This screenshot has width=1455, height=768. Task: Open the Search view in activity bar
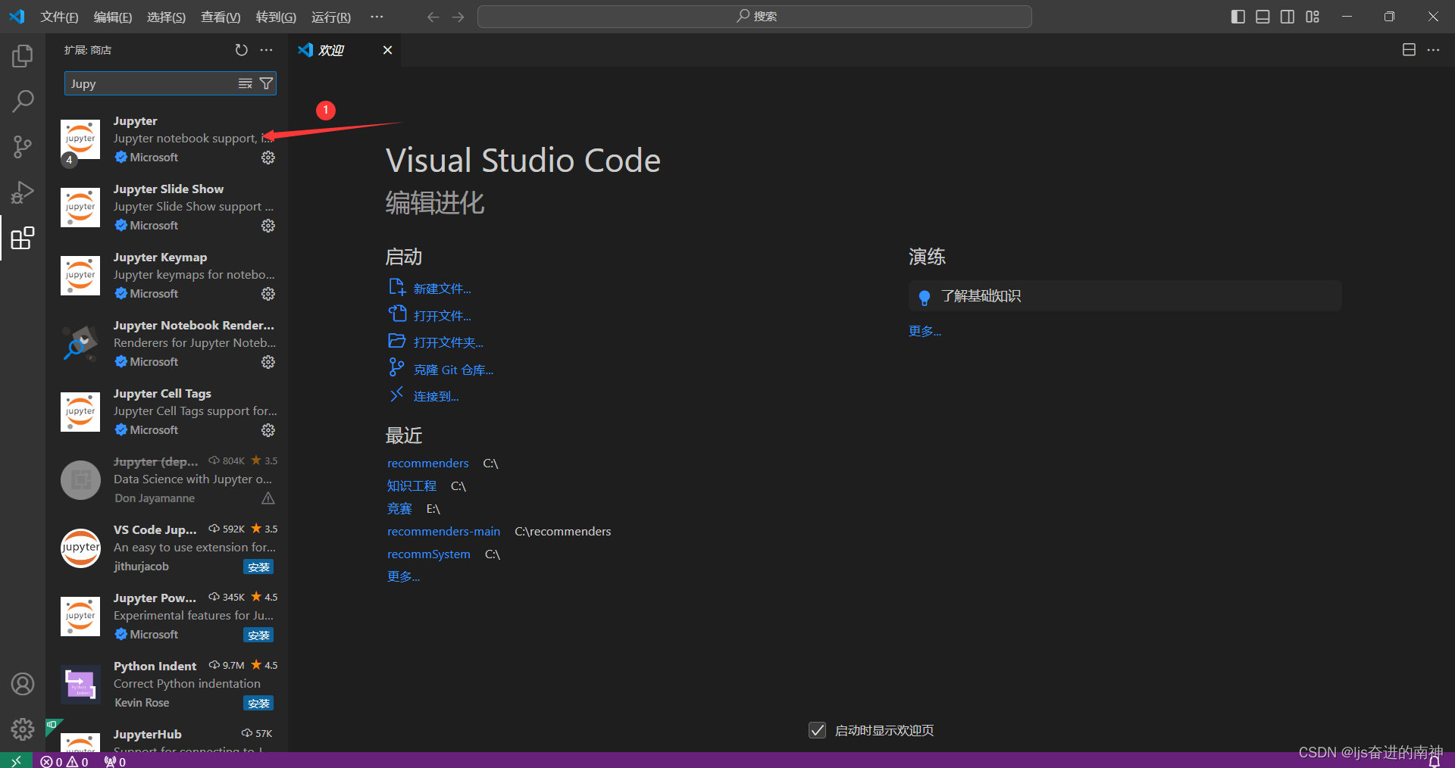pyautogui.click(x=23, y=101)
